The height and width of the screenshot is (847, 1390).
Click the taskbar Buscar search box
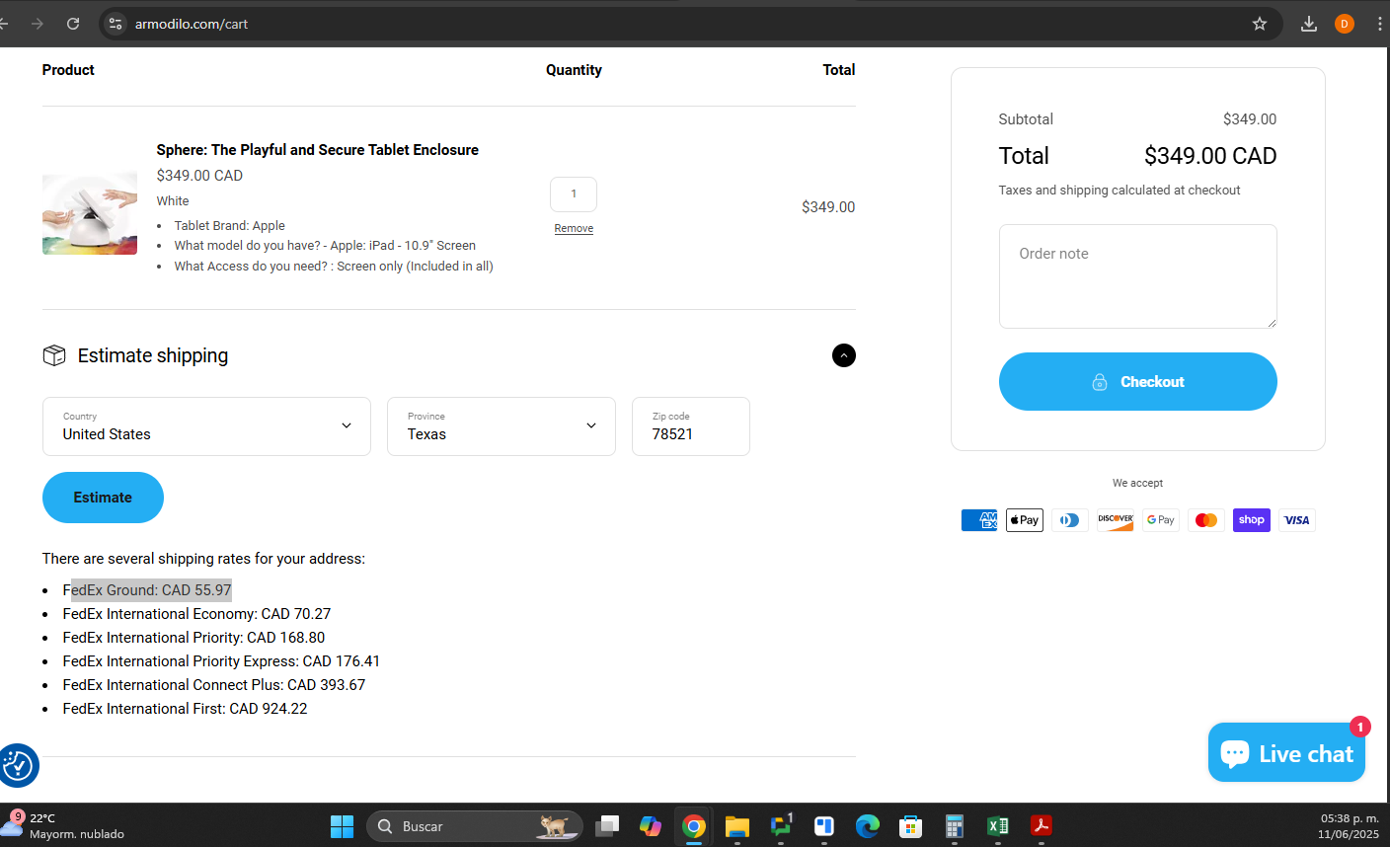474,826
